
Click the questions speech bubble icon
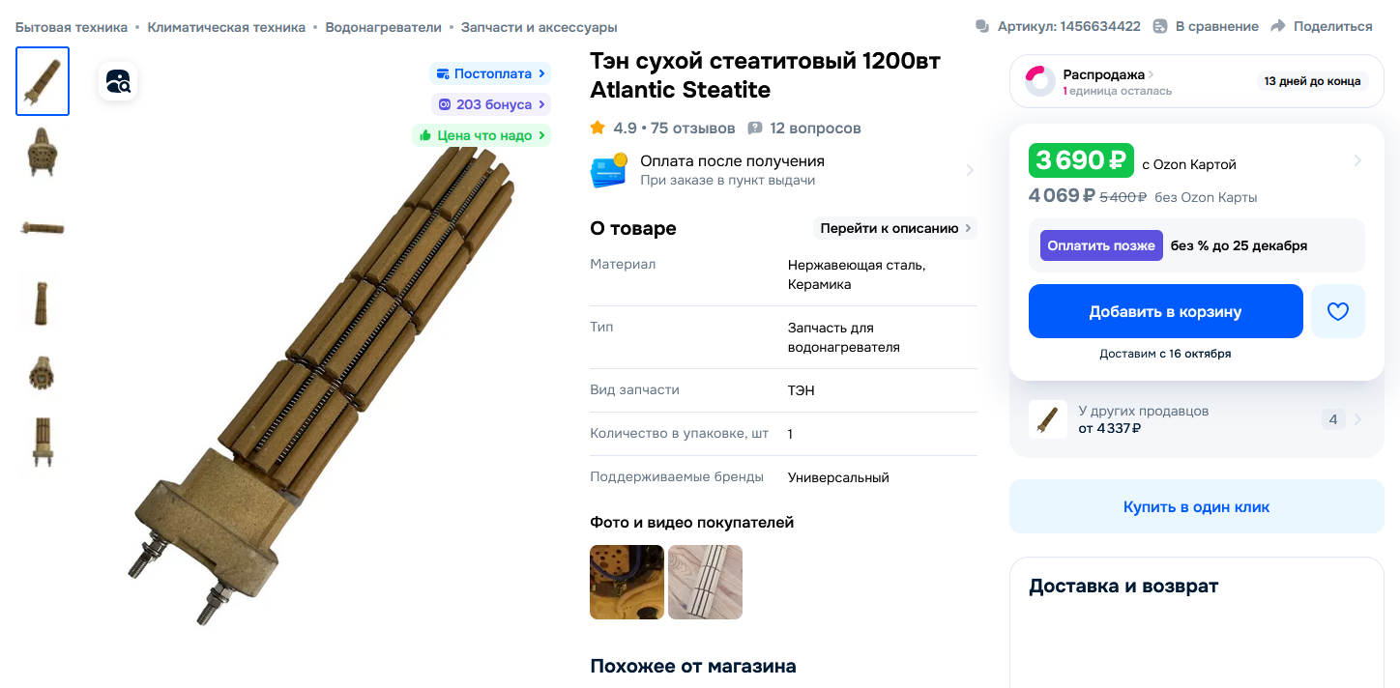click(755, 128)
